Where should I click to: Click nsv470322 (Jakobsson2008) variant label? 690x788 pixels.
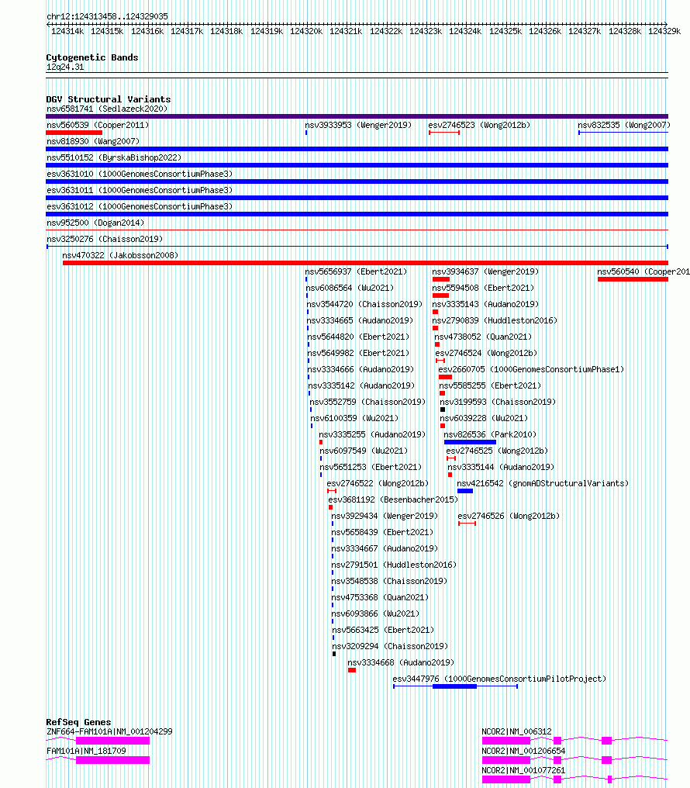(120, 255)
